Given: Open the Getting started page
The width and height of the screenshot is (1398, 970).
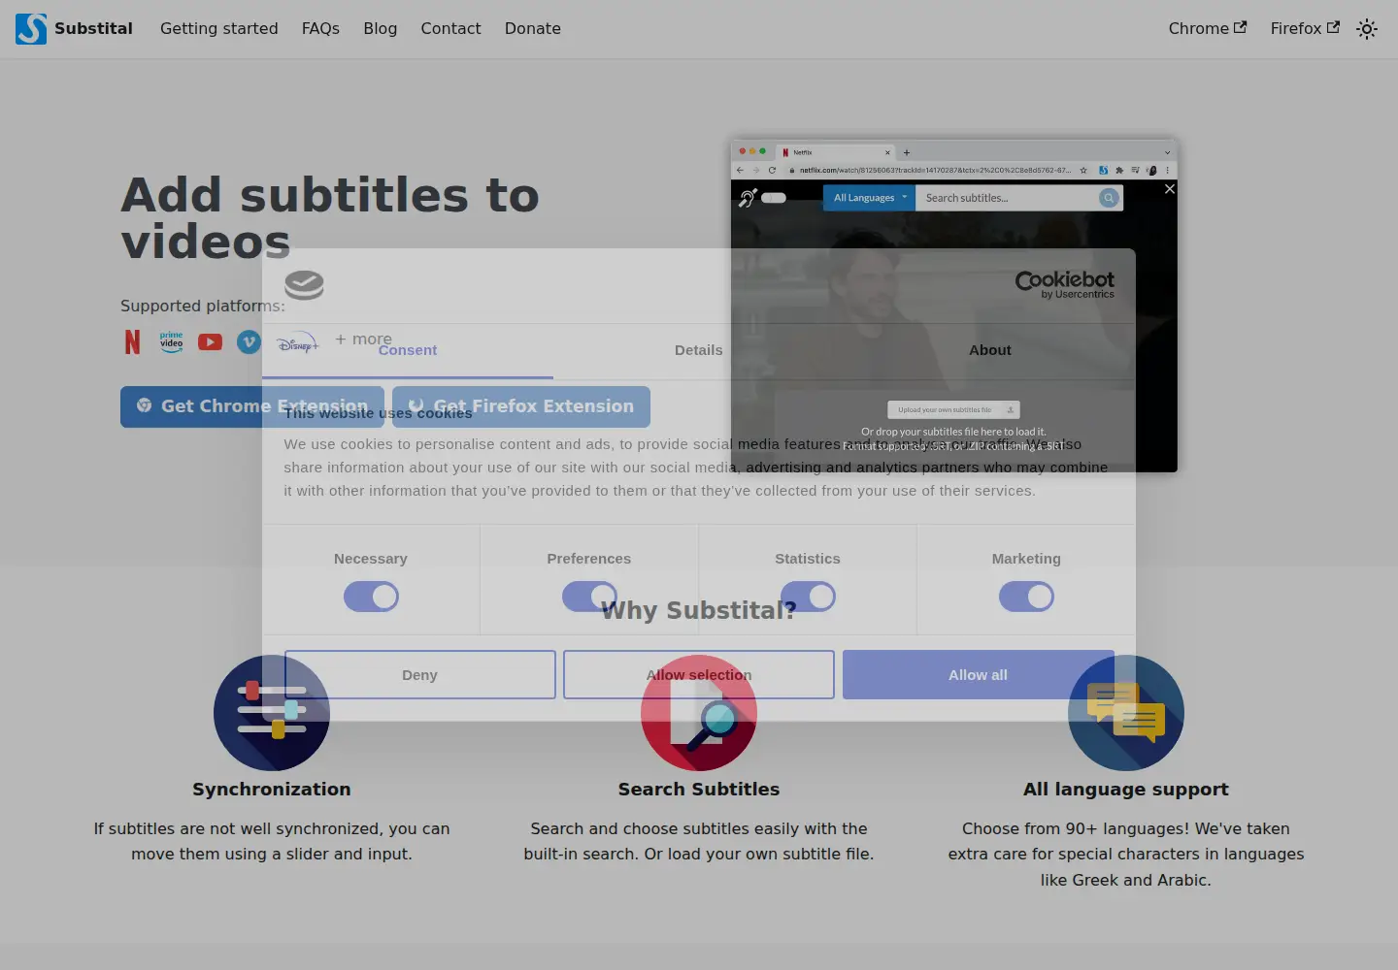Looking at the screenshot, I should tap(219, 29).
